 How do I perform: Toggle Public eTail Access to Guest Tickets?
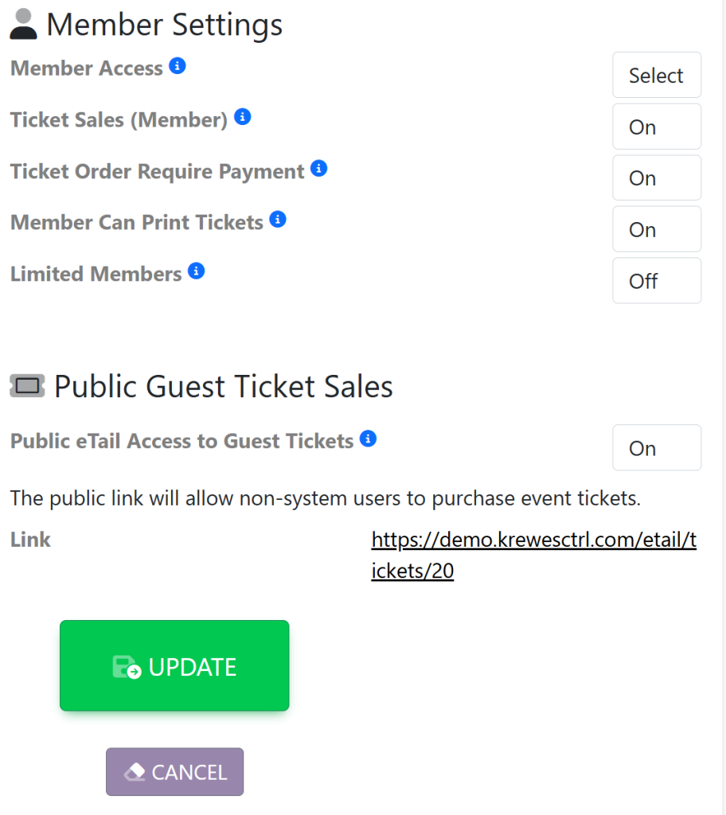[656, 448]
